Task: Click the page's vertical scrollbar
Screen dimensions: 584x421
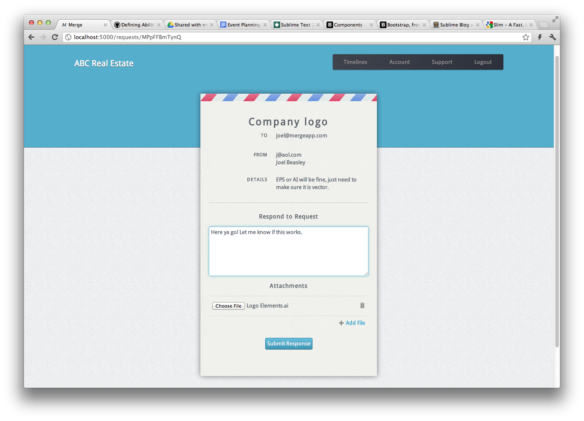Action: click(x=557, y=202)
